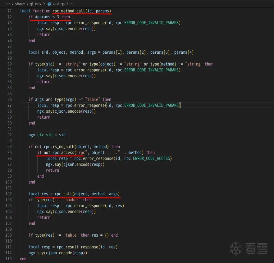Expand chevron after usr in breadcrumb

tap(12, 4)
